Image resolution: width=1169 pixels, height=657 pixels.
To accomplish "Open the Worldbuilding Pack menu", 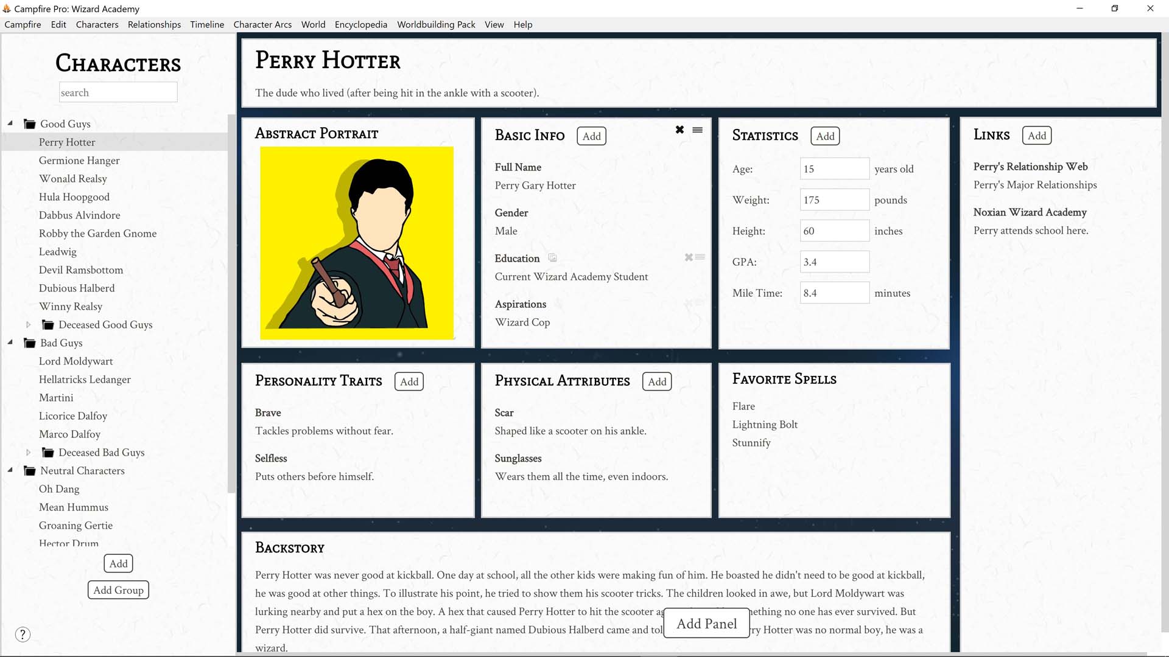I will [436, 24].
